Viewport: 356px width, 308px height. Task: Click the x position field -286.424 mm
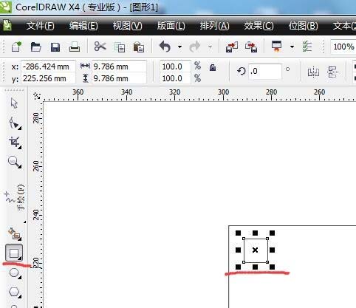48,66
